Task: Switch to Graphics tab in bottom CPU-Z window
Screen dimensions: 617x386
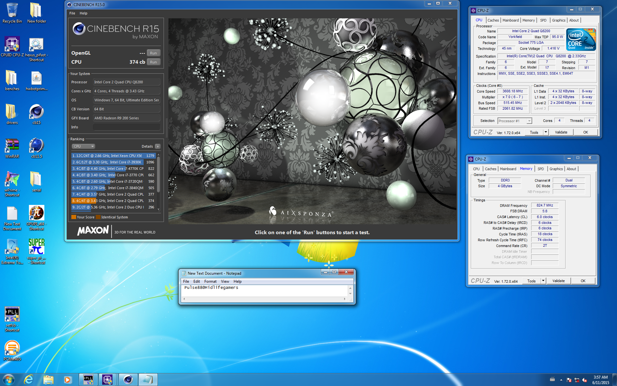Action: pos(556,169)
